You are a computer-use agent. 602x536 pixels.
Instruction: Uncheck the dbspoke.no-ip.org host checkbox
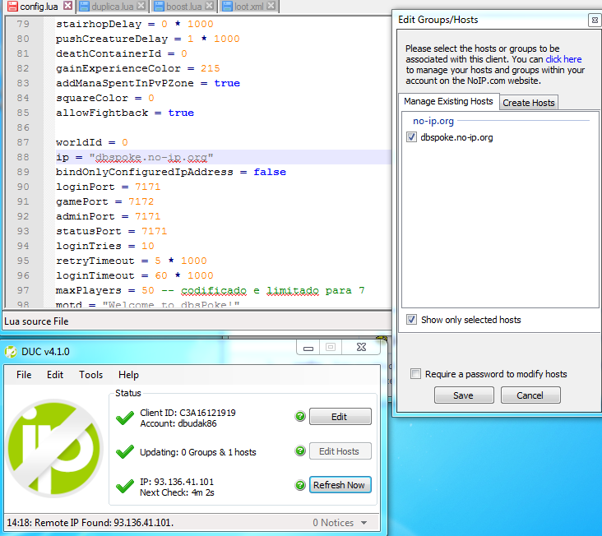coord(411,137)
